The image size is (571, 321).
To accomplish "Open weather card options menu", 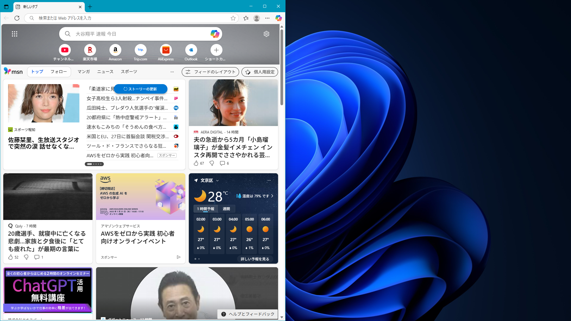I will (269, 180).
